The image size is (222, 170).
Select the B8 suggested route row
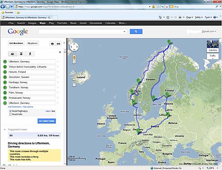tap(34, 135)
